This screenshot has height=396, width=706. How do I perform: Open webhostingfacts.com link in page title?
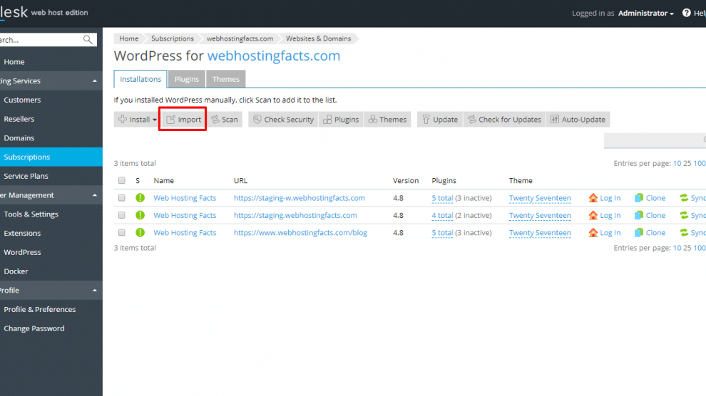point(274,56)
